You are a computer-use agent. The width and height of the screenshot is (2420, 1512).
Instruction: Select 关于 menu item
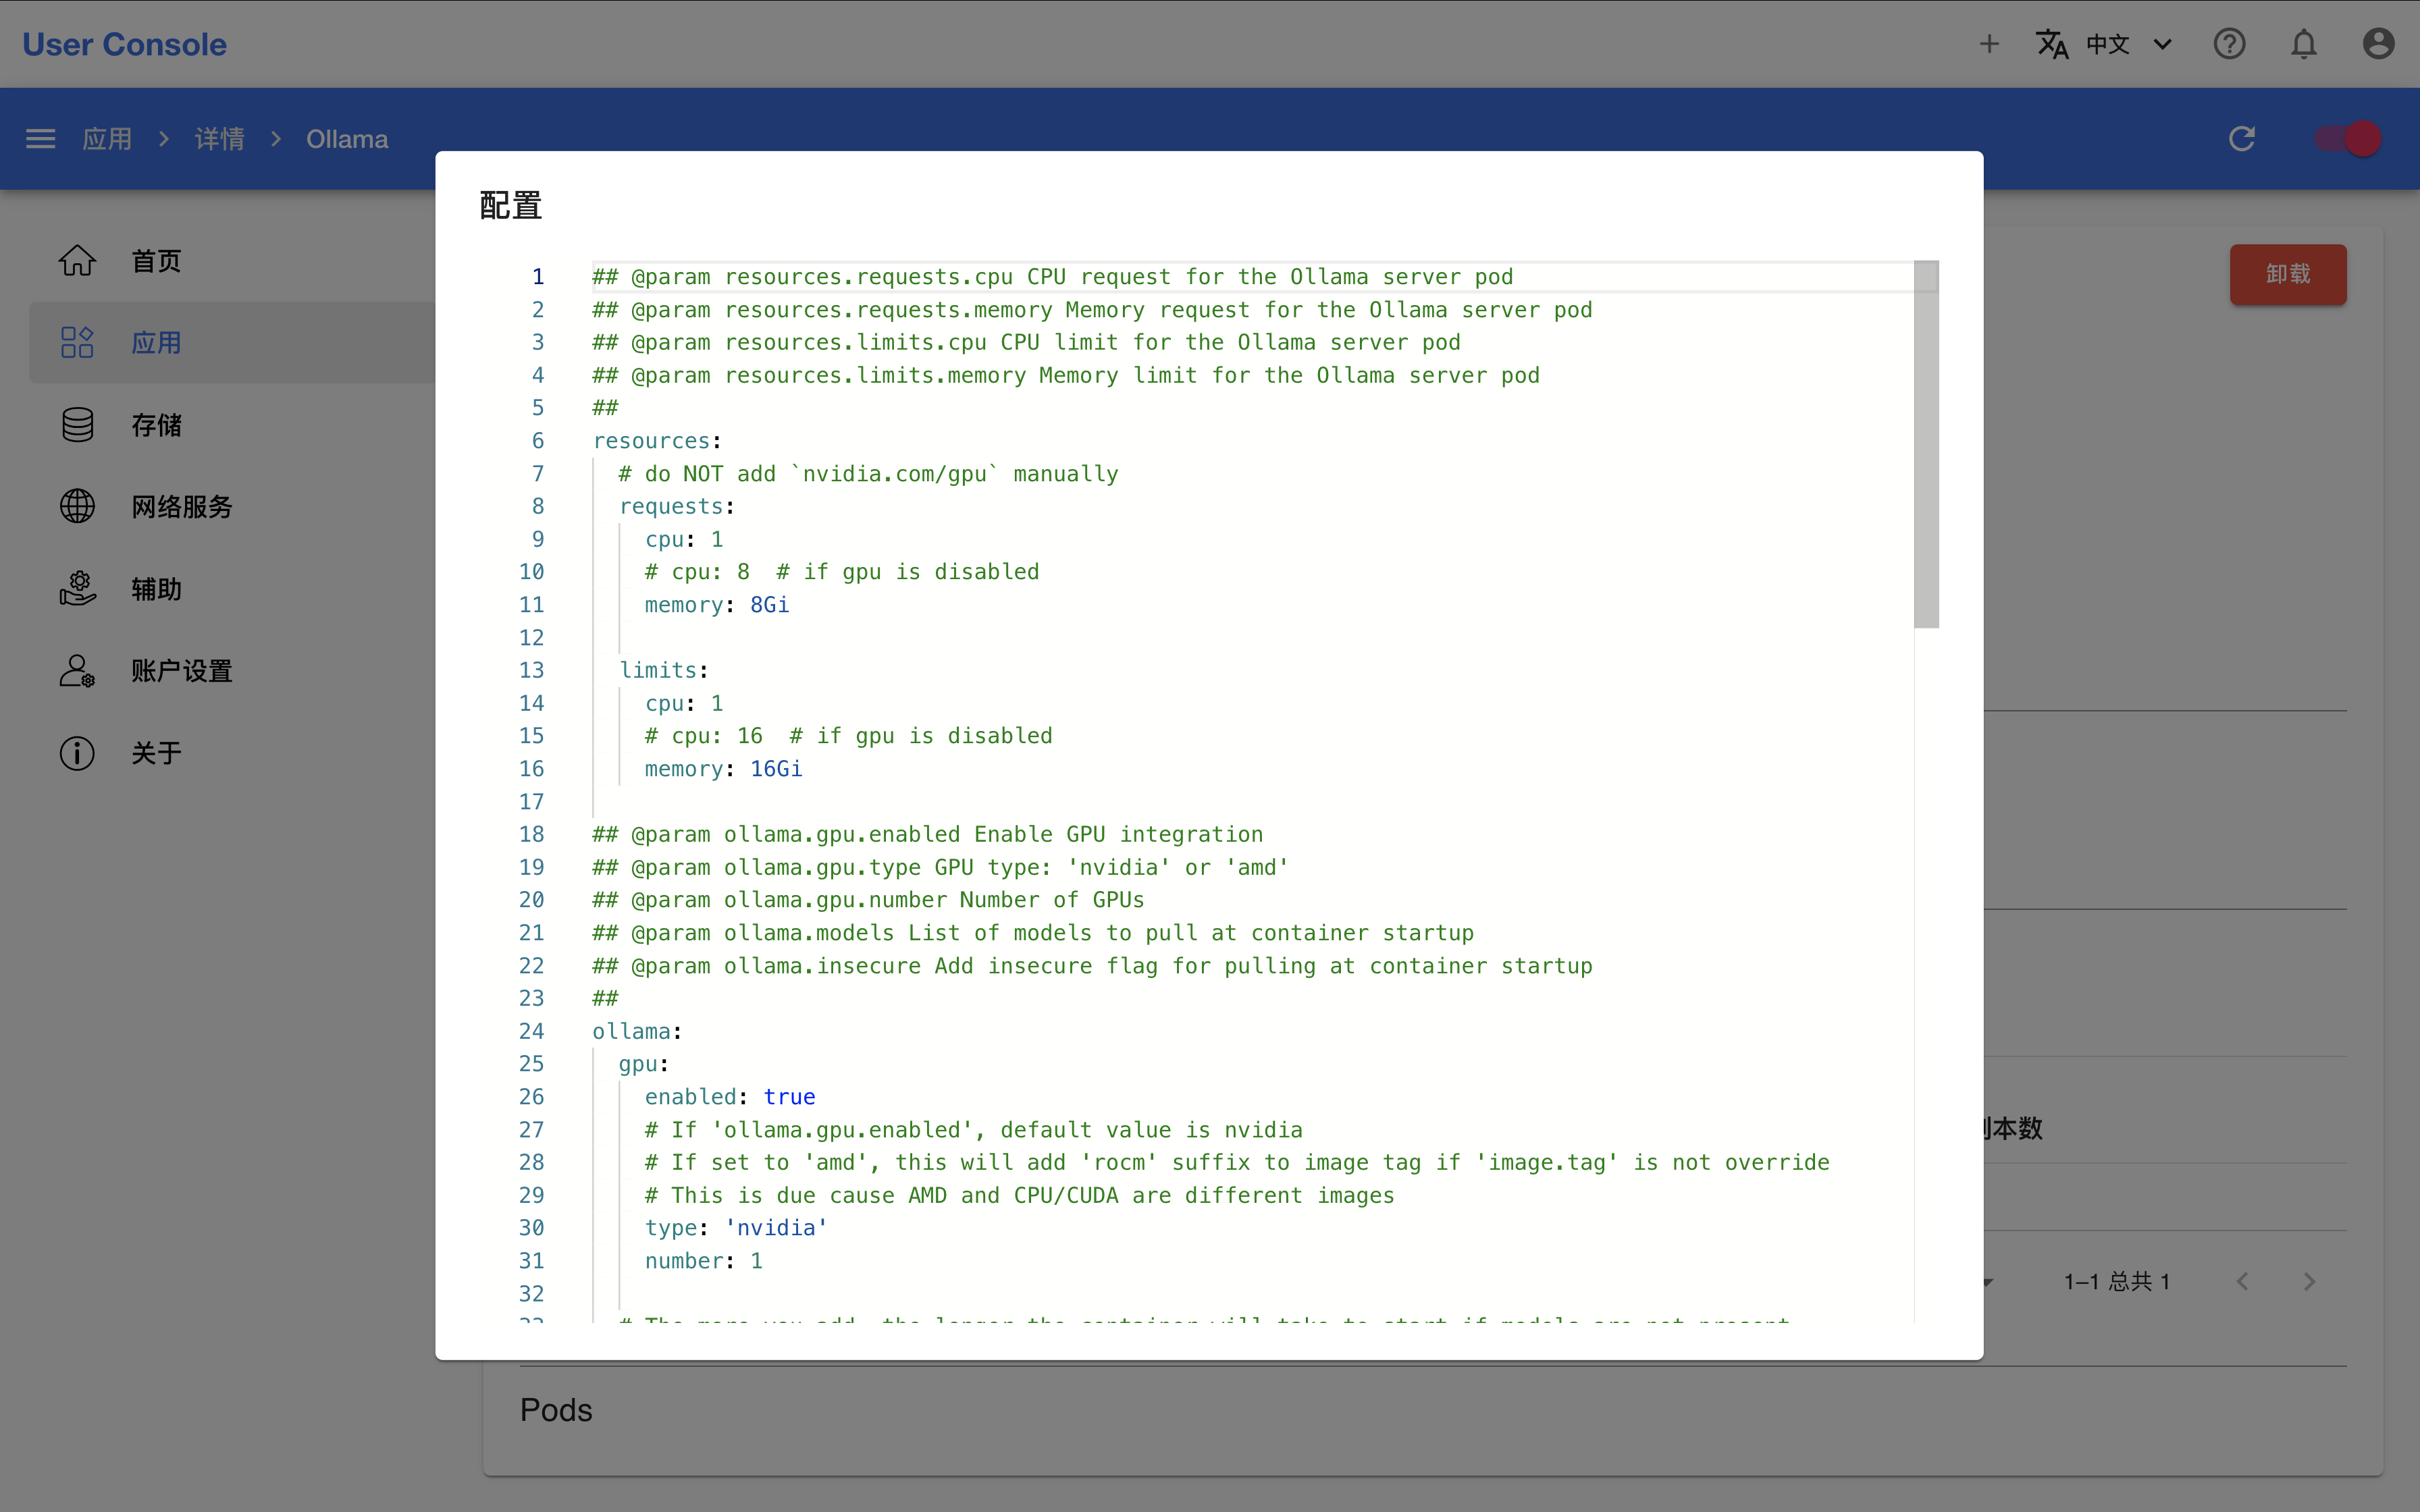pyautogui.click(x=233, y=753)
